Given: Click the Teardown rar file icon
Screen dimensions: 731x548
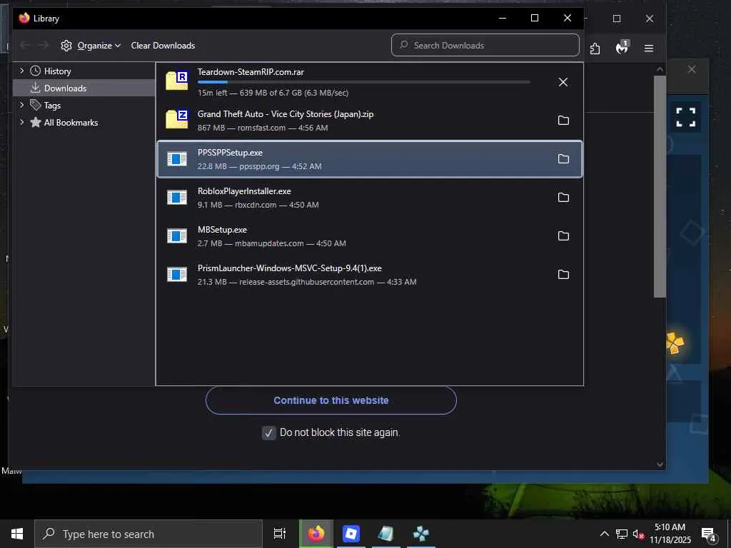Looking at the screenshot, I should 177,81.
